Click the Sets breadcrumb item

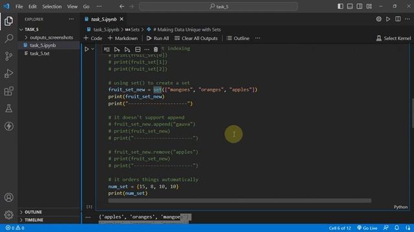point(132,30)
